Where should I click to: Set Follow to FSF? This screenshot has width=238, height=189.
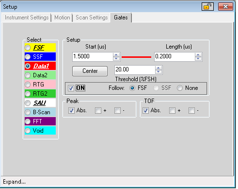pos(132,88)
